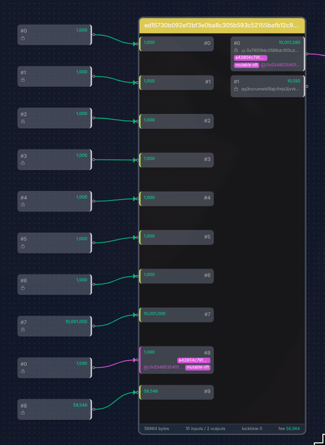This screenshot has width=325, height=445.
Task: Select transaction input row #4
Action: coord(177,199)
